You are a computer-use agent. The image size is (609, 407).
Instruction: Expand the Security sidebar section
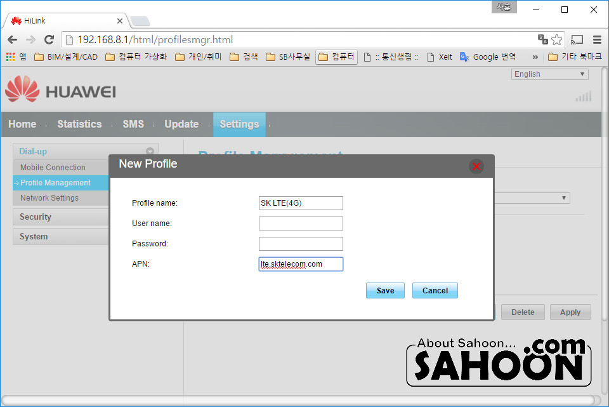coord(61,217)
